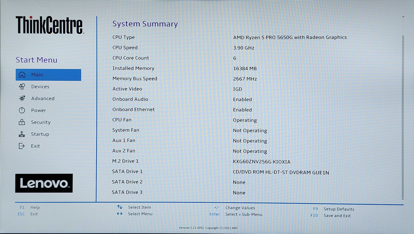This screenshot has height=234, width=414.
Task: Click the Startup upload icon
Action: click(22, 134)
